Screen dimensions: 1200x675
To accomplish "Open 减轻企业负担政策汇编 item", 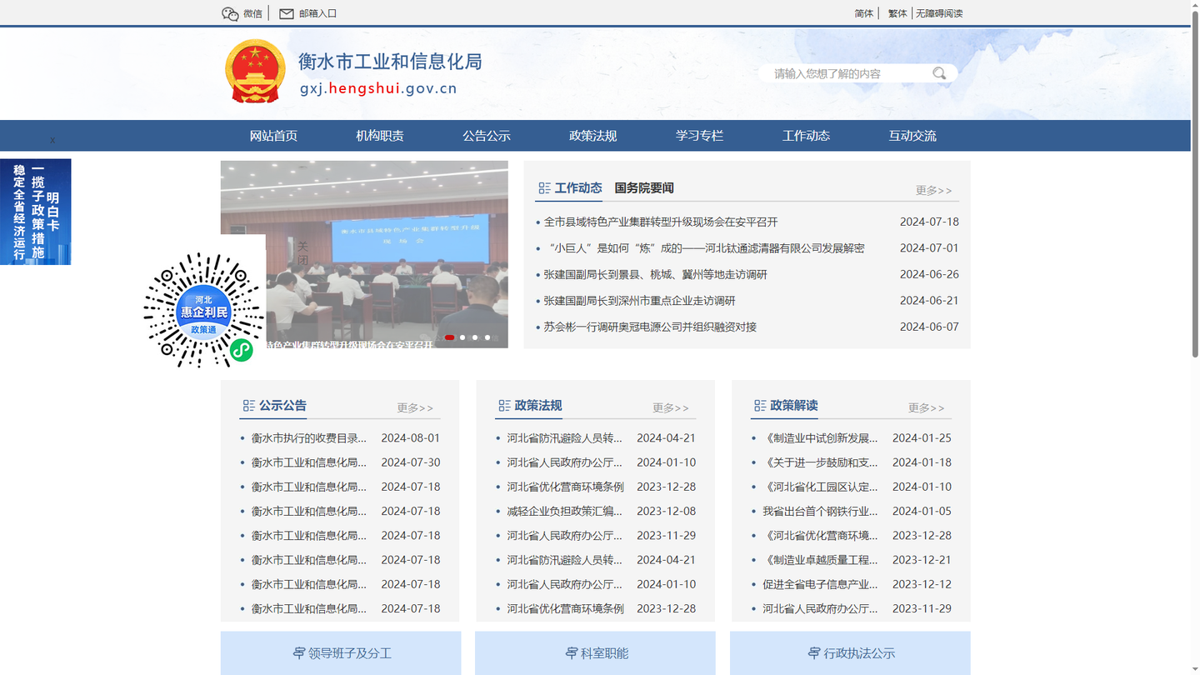I will point(565,511).
